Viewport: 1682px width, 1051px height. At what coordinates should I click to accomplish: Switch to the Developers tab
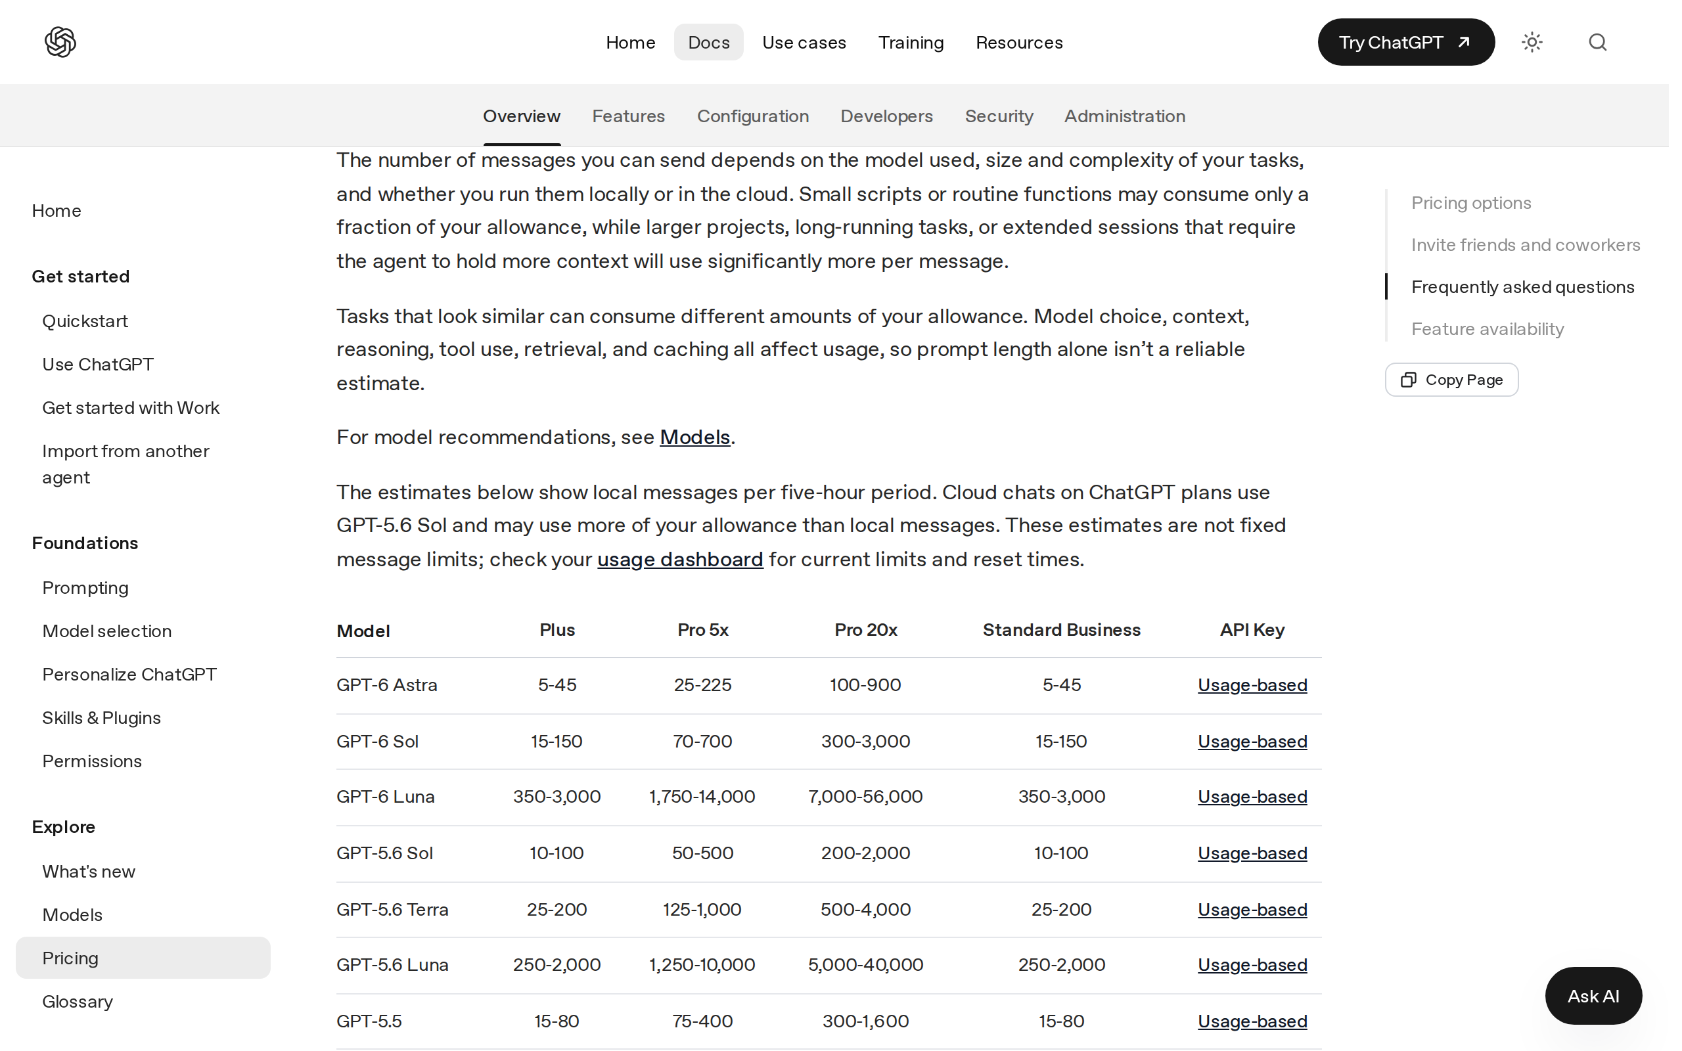click(x=886, y=116)
